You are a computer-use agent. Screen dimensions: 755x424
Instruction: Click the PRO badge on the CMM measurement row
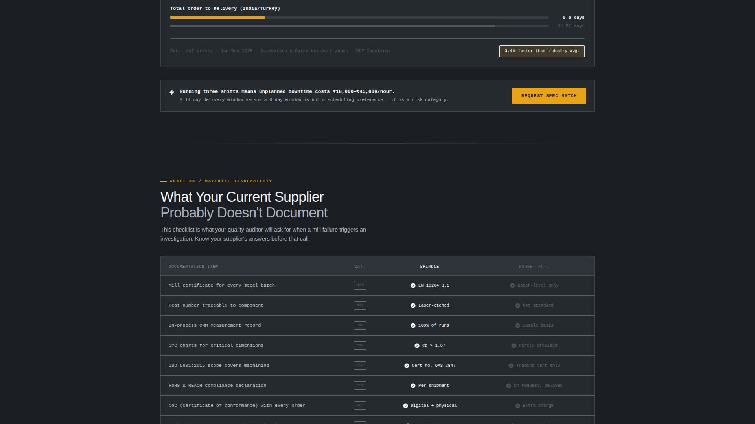pos(360,325)
